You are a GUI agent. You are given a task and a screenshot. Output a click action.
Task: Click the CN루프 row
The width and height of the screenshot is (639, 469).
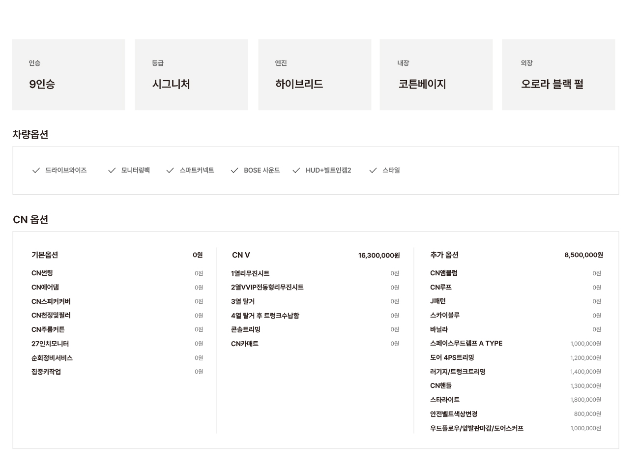(x=516, y=287)
